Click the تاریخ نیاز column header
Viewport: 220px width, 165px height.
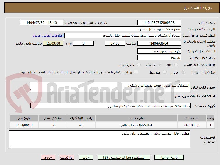[24, 118]
